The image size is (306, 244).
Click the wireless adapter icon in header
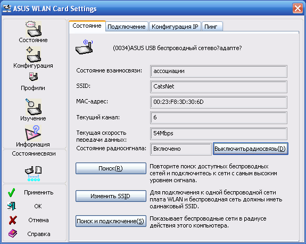[x=84, y=47]
